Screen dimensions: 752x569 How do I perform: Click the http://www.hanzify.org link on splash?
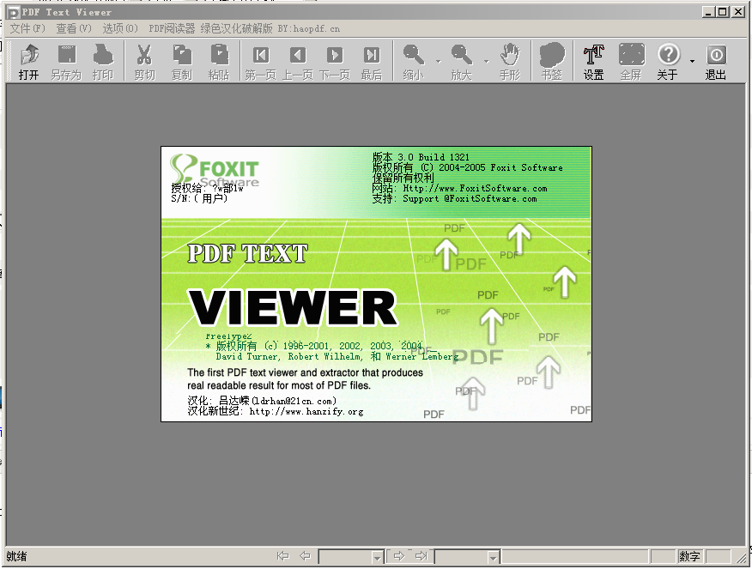tap(306, 411)
